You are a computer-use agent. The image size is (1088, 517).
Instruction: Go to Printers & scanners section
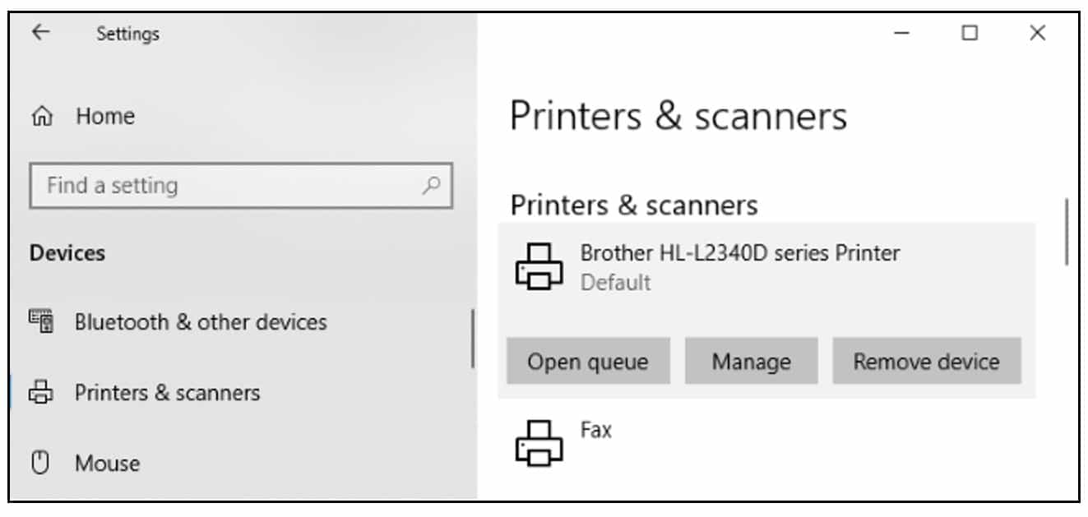pyautogui.click(x=167, y=393)
